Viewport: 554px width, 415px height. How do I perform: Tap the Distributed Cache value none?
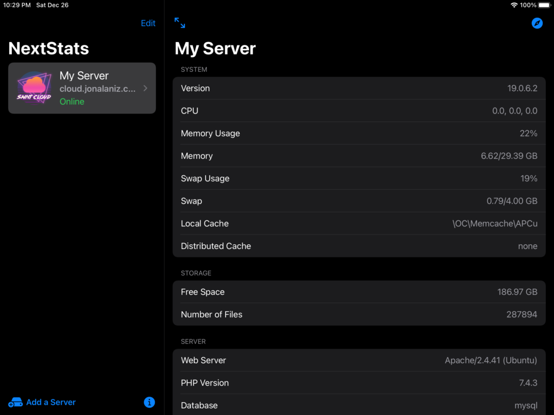(527, 246)
